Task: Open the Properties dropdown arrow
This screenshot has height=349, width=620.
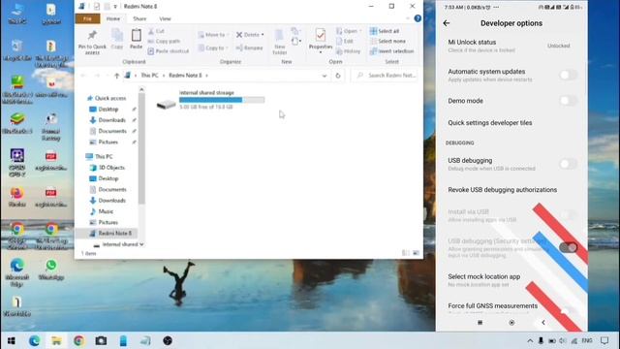Action: (x=321, y=52)
